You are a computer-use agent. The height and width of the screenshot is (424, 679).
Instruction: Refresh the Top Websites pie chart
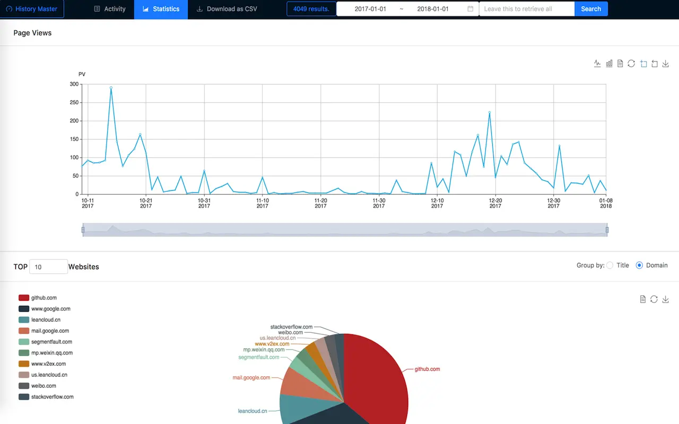654,299
